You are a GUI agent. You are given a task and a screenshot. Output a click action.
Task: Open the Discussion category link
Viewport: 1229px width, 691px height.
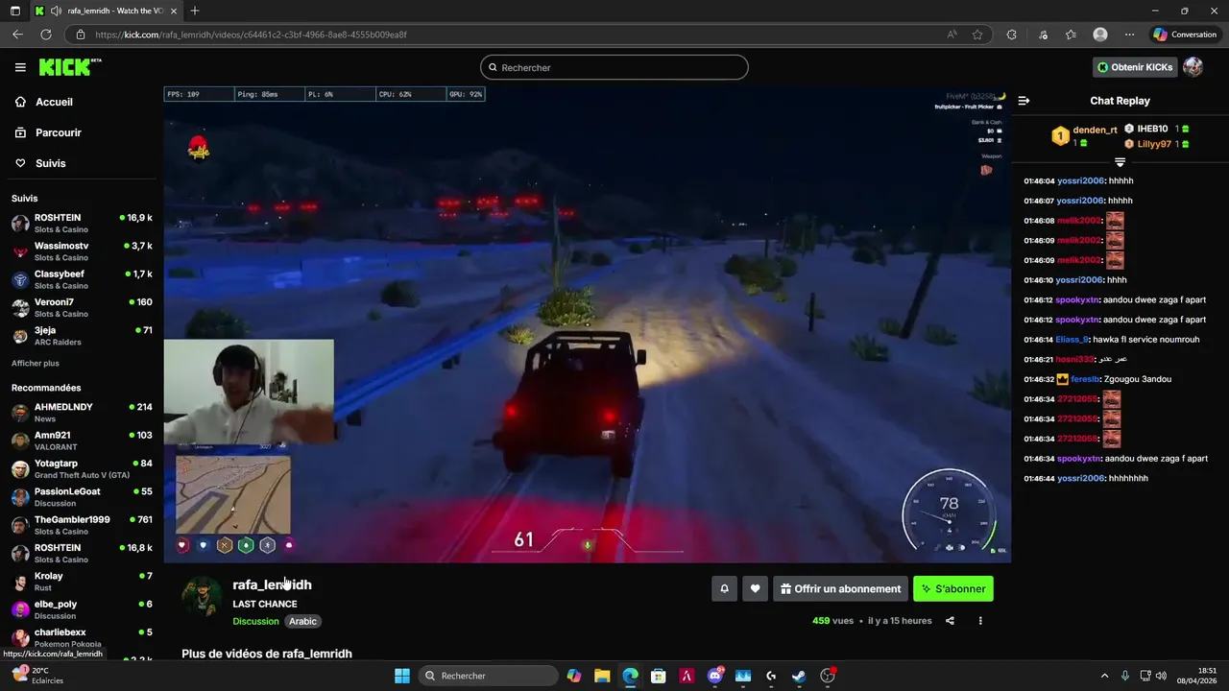(x=255, y=621)
